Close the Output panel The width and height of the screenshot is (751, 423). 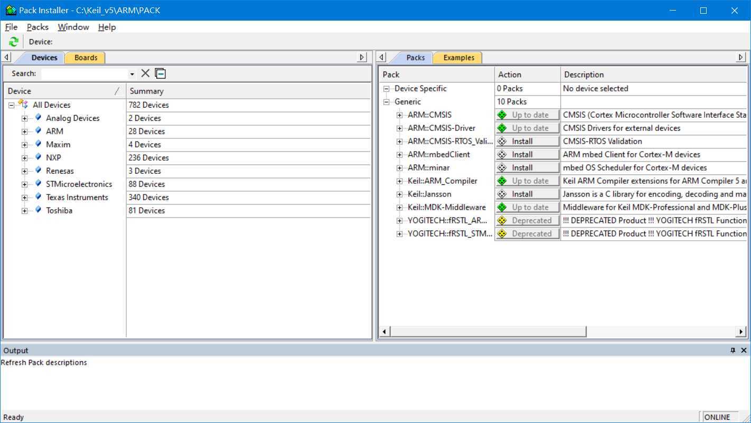744,350
